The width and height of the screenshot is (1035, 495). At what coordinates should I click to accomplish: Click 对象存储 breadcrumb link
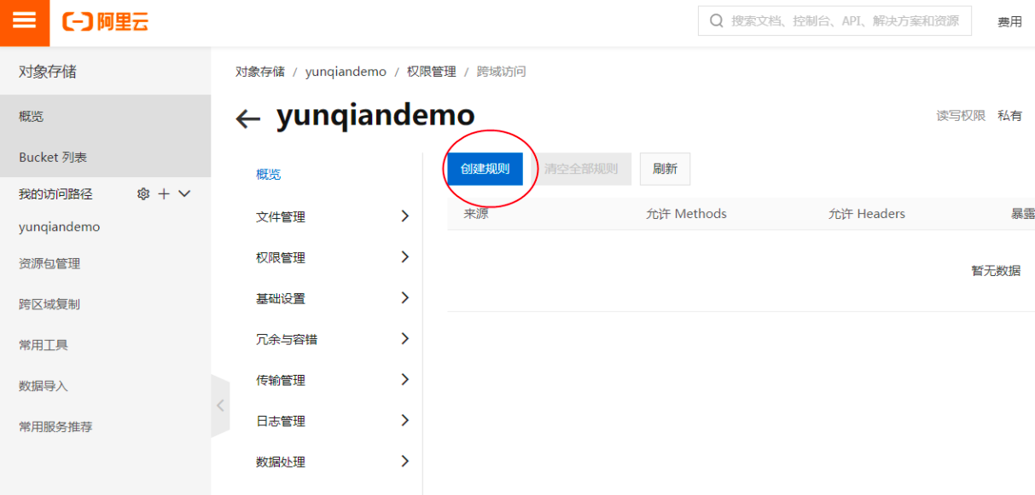(260, 72)
